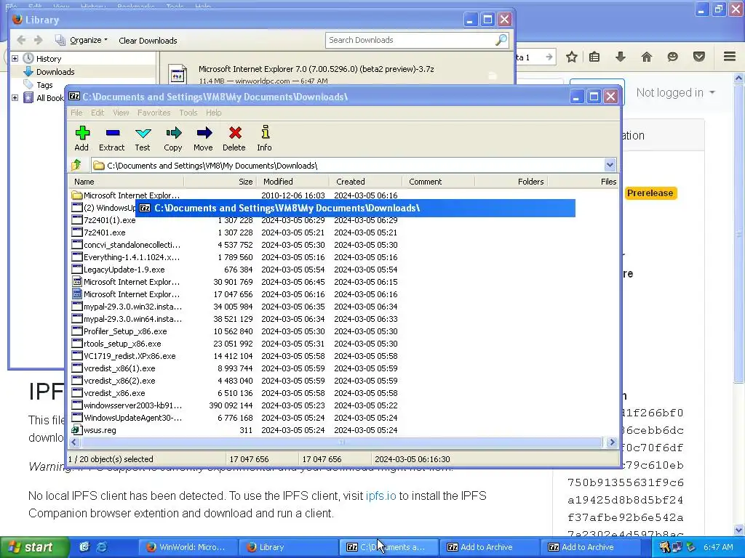Open the Help menu in 7-Zip

tap(213, 113)
